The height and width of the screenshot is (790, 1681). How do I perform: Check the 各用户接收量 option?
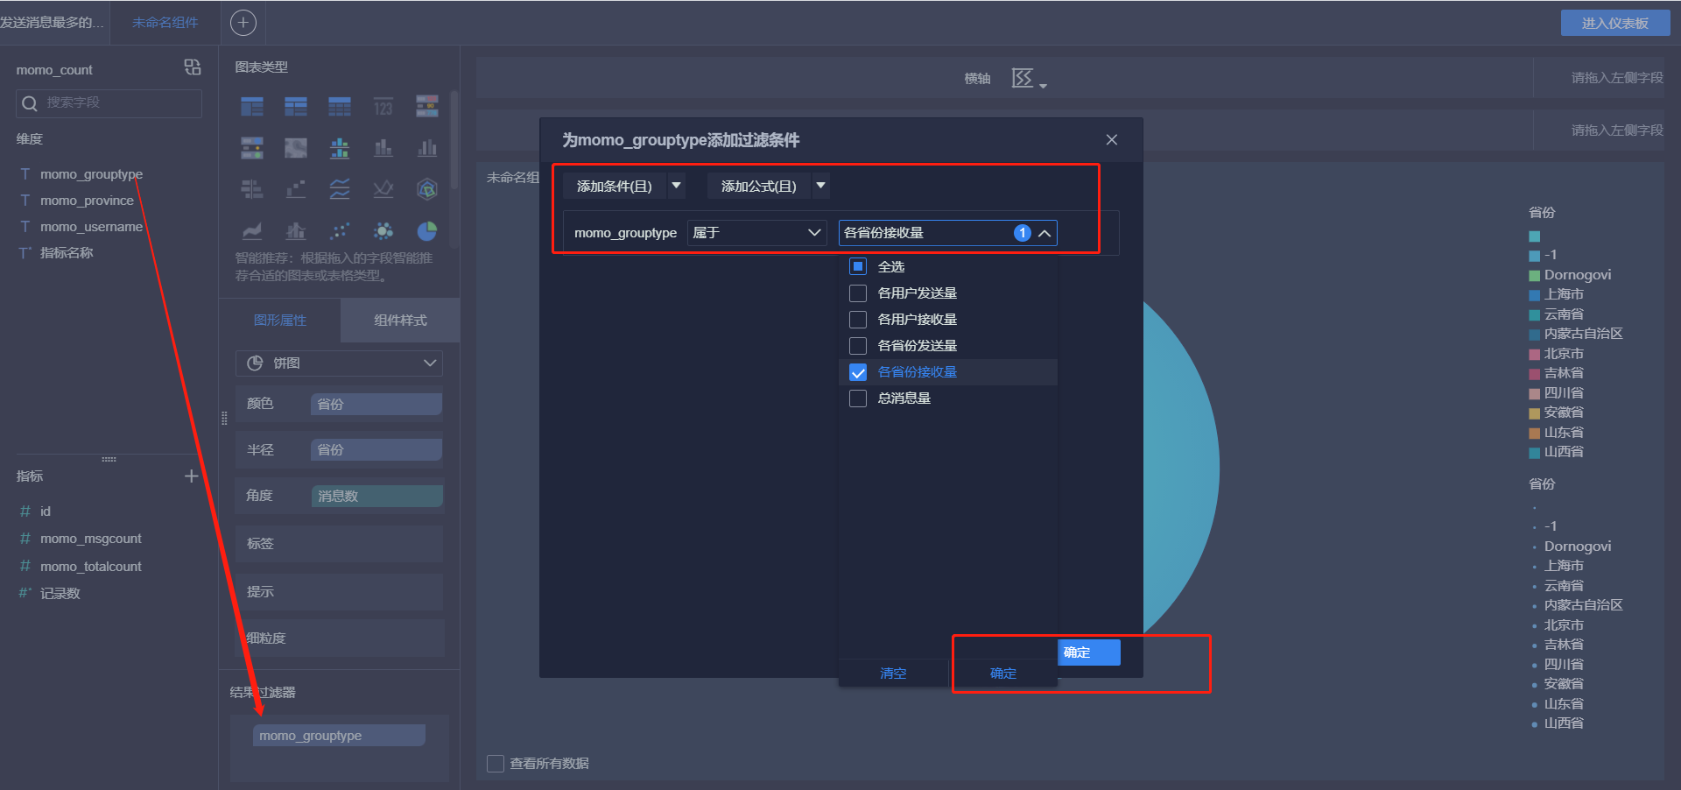[858, 319]
